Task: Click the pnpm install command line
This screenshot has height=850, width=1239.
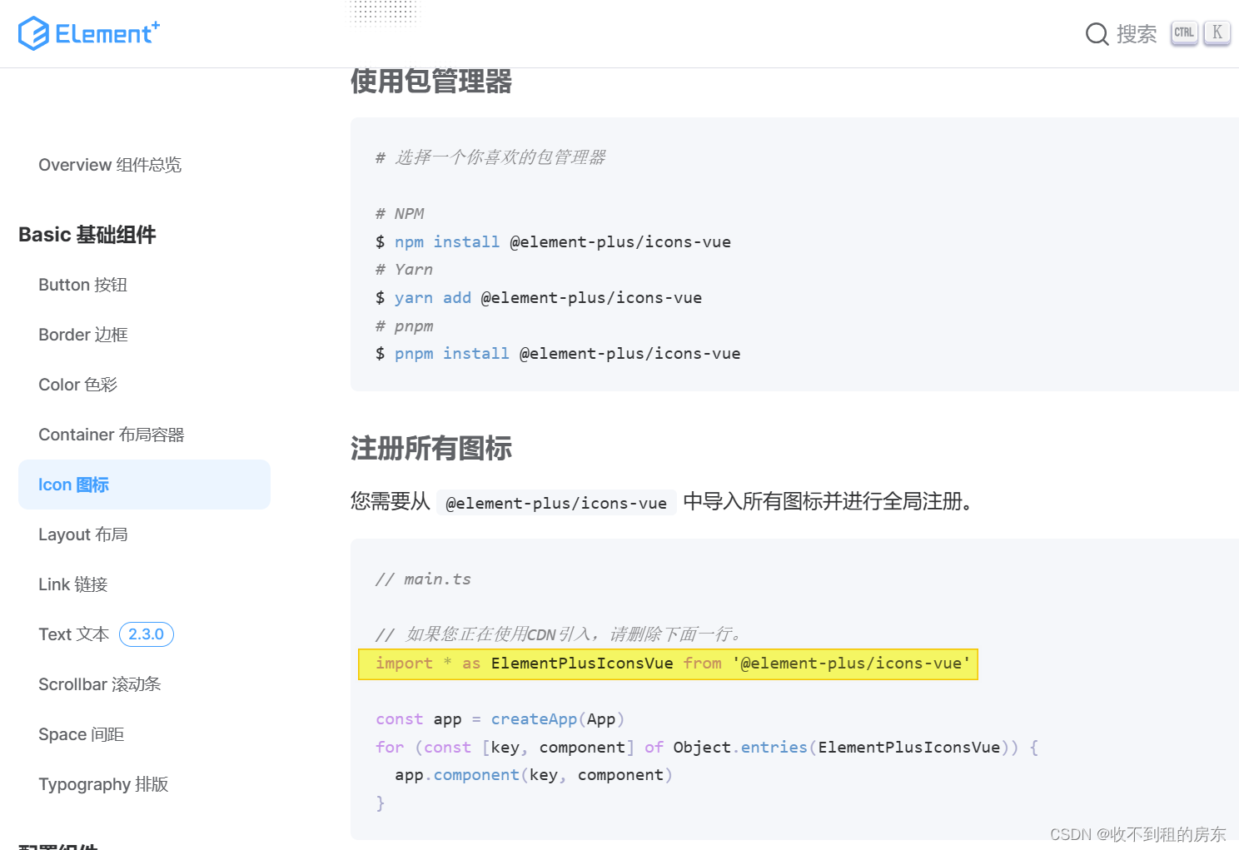Action: [x=558, y=354]
